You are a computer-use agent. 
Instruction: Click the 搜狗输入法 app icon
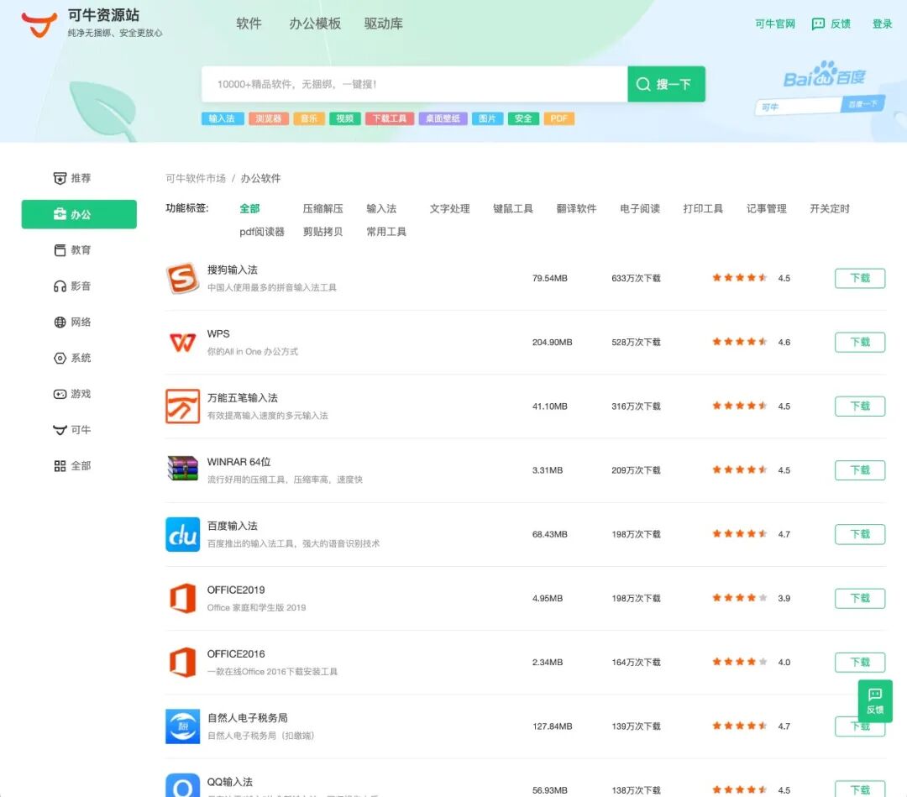(182, 278)
